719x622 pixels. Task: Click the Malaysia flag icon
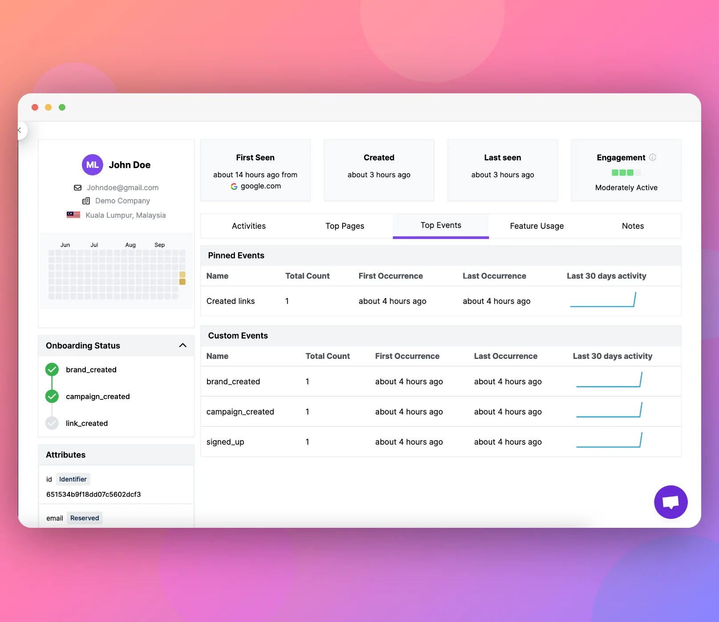tap(73, 215)
